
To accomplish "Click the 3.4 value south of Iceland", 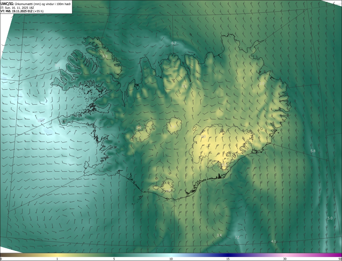I will (219, 235).
